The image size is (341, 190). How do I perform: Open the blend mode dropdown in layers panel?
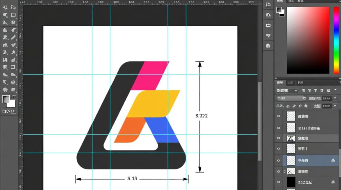click(291, 98)
